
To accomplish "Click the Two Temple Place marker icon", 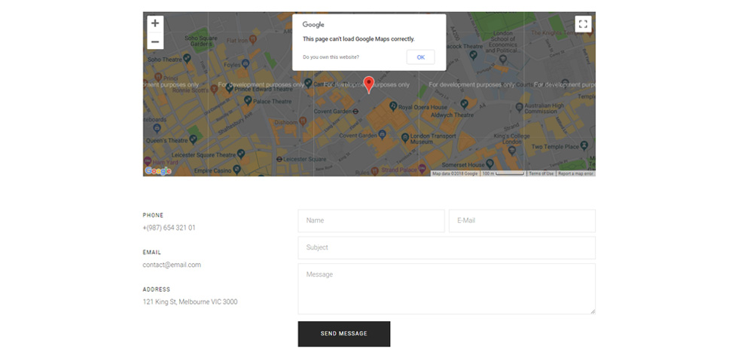I will [x=584, y=145].
